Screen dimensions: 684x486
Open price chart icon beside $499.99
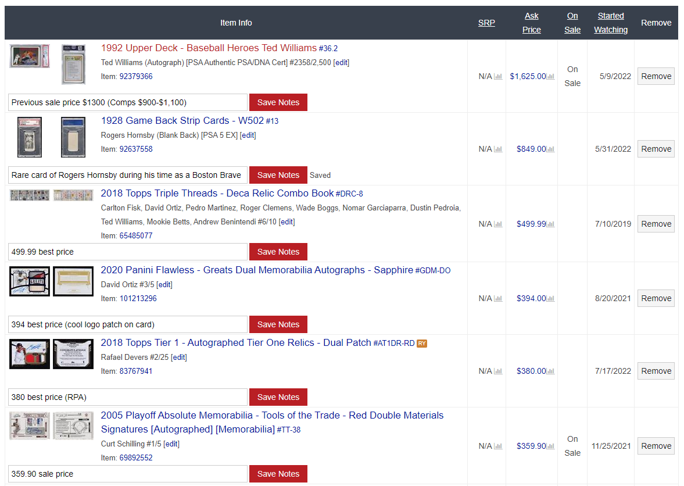(550, 224)
